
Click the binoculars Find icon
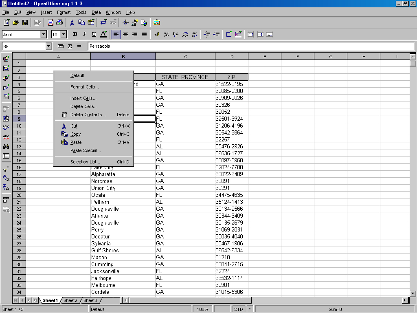[x=6, y=146]
